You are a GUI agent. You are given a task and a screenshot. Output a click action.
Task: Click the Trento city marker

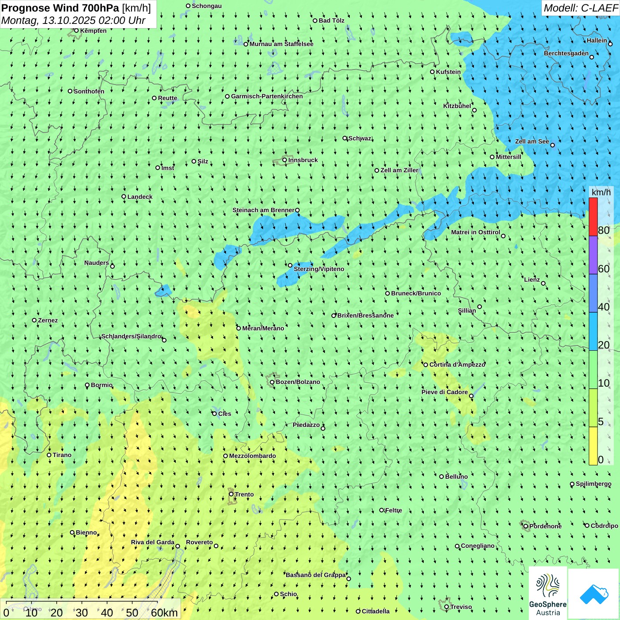231,494
